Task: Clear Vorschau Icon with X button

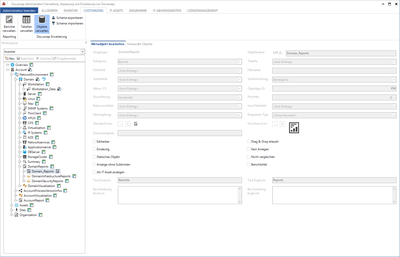Action: coord(282,124)
